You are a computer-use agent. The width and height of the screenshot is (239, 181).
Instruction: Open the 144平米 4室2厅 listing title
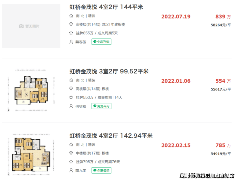coord(106,7)
